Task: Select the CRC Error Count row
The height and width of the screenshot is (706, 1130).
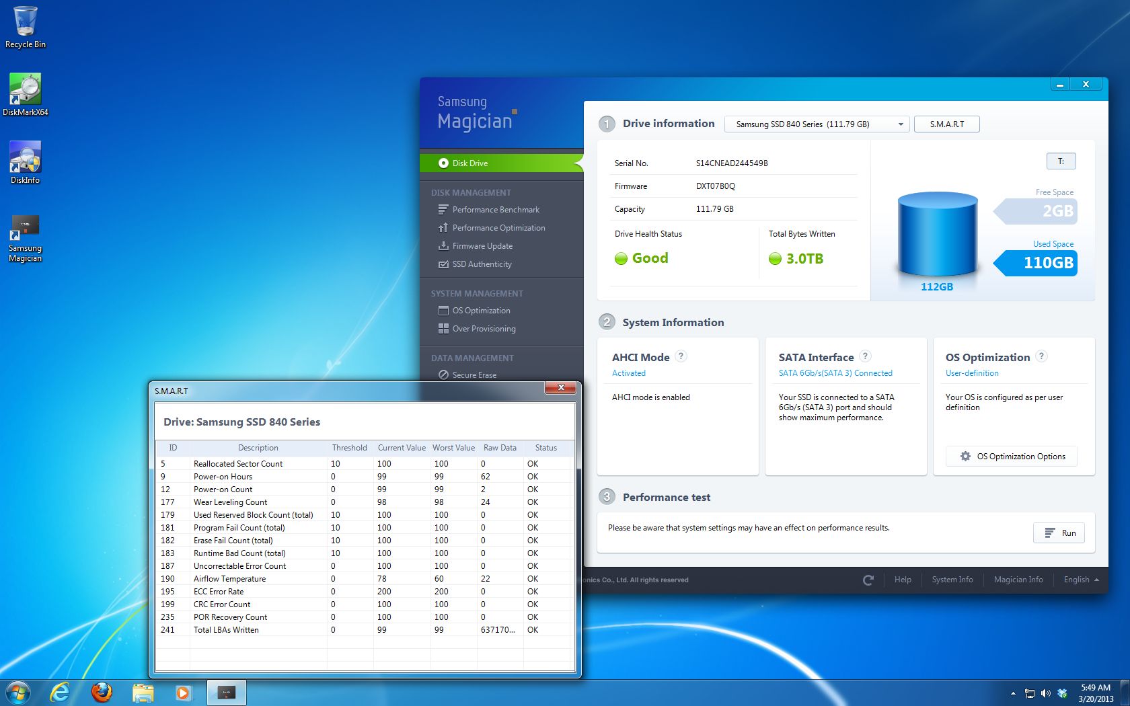Action: pyautogui.click(x=364, y=604)
